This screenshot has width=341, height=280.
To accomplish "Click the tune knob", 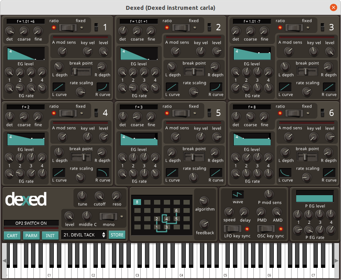I will (82, 196).
